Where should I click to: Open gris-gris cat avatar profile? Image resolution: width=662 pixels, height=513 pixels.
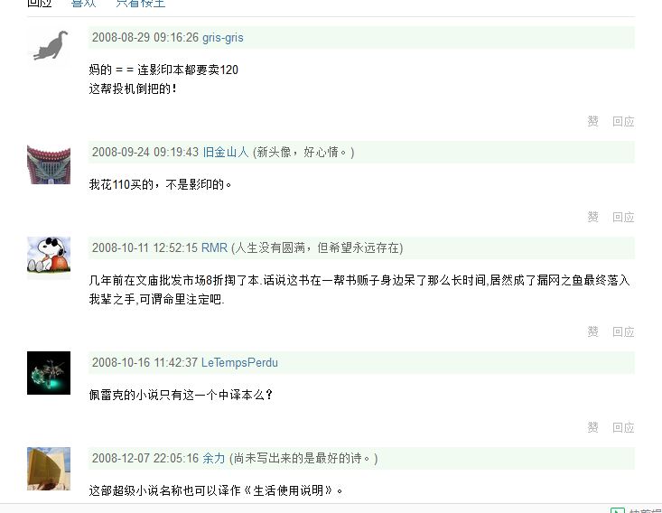point(49,46)
